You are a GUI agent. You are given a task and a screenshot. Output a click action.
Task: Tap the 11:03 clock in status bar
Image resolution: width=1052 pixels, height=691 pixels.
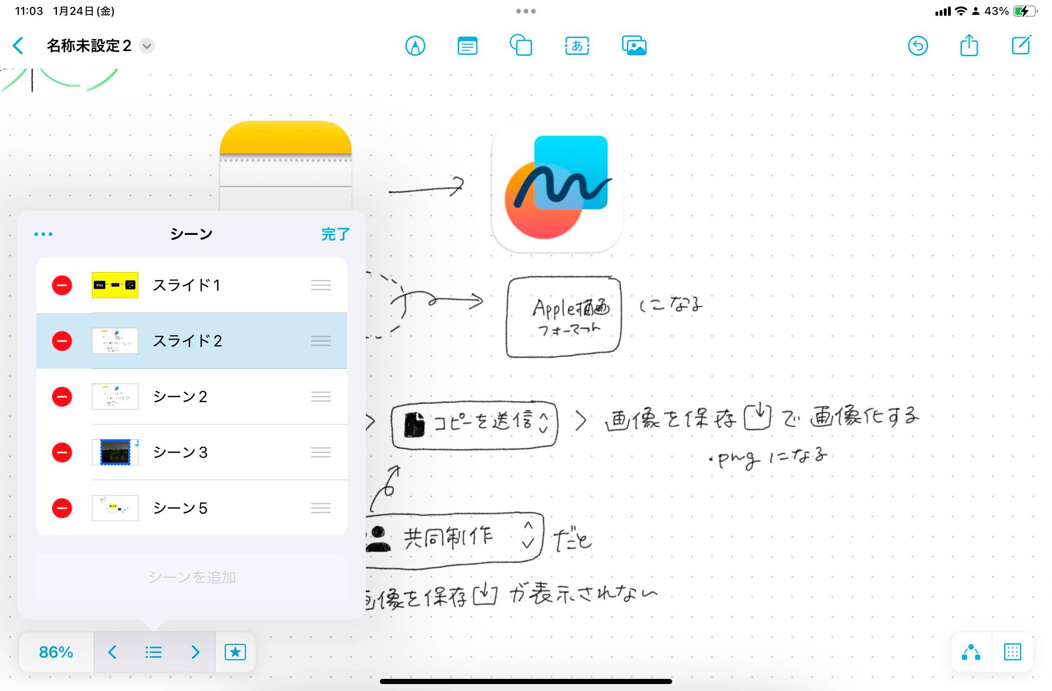tap(29, 11)
